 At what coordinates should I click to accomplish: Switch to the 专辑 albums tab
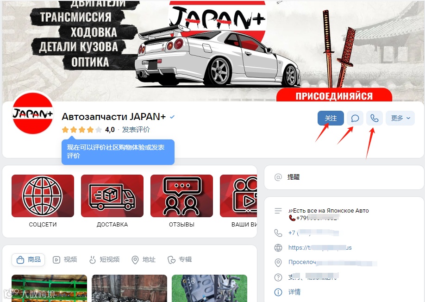click(x=180, y=260)
